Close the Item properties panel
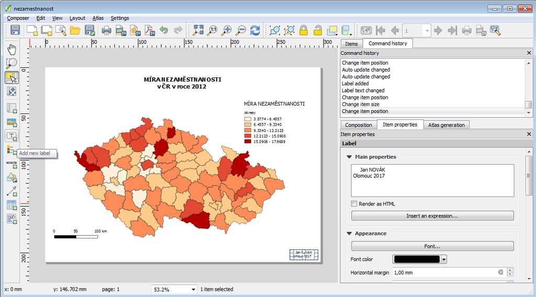The width and height of the screenshot is (536, 297). (x=529, y=134)
